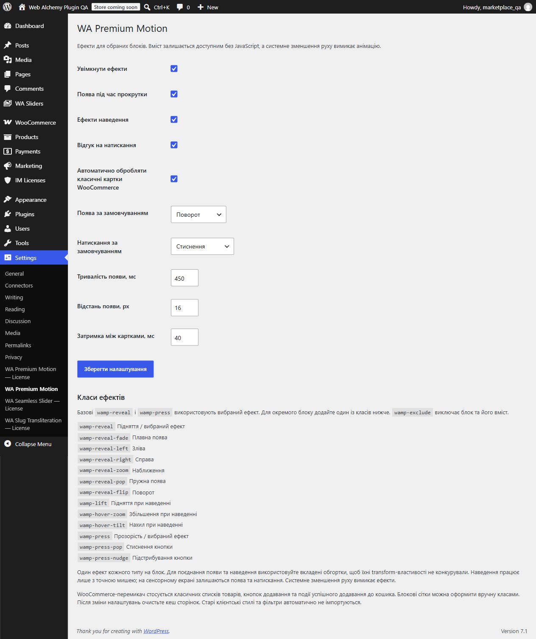Click the Затримка між картками field

coord(184,338)
